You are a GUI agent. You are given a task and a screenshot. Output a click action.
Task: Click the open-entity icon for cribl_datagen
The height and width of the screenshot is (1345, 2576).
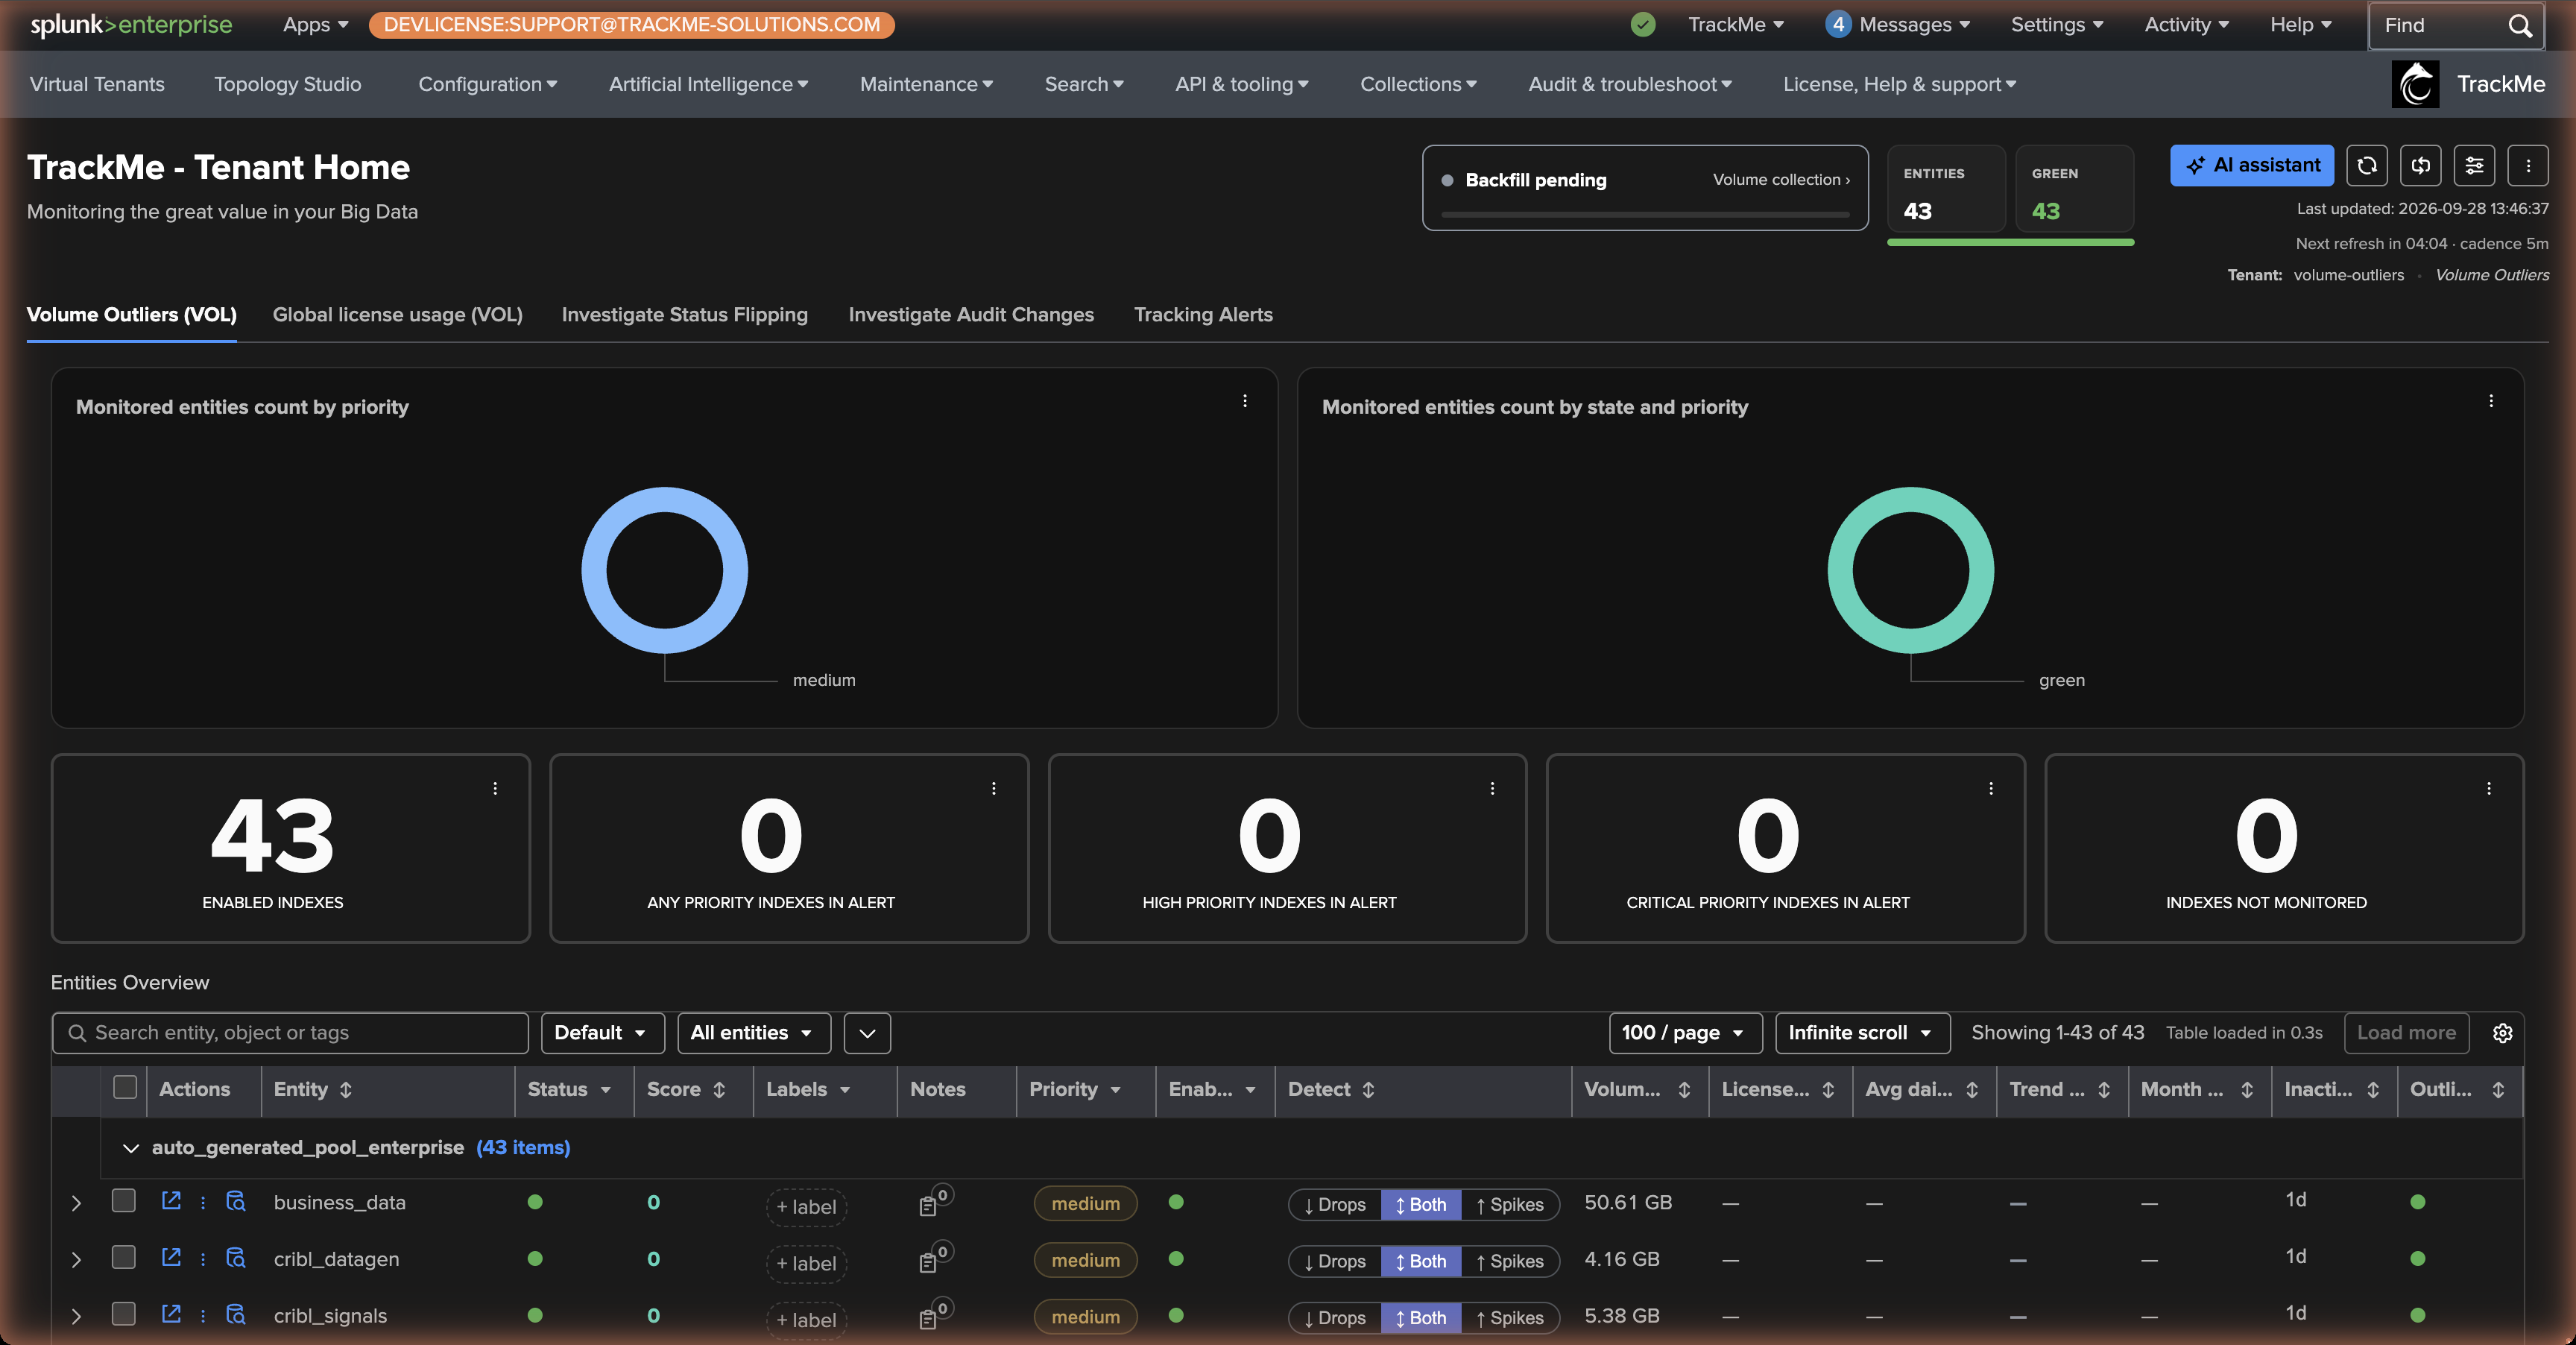click(171, 1258)
